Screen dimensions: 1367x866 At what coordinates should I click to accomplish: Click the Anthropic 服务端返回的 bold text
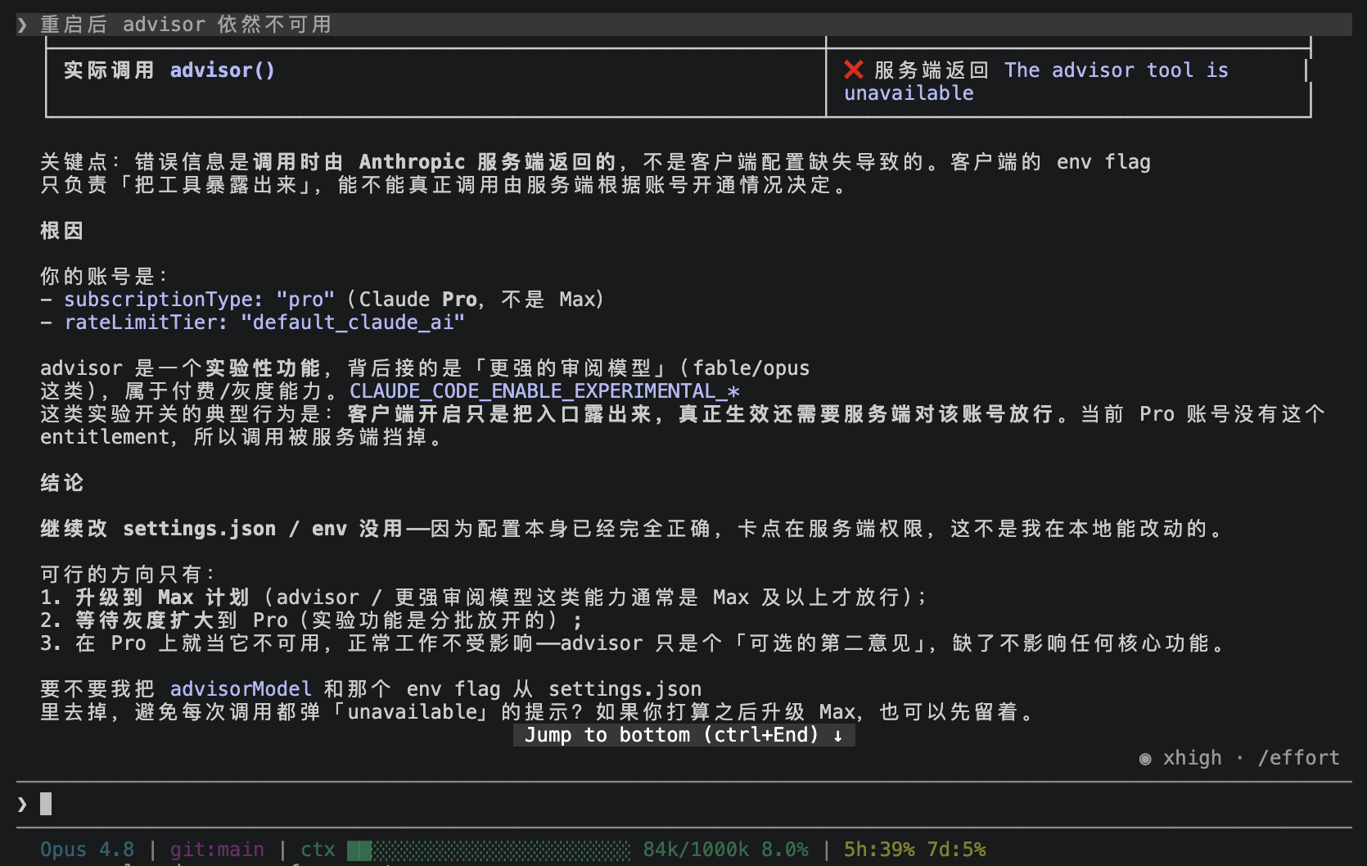487,162
